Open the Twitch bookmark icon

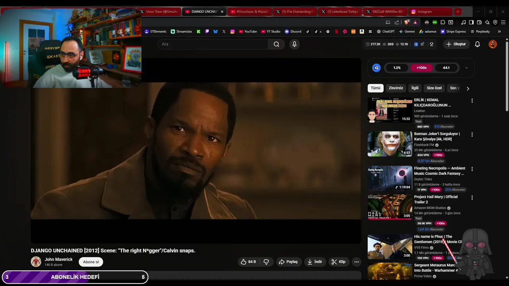coord(207,31)
